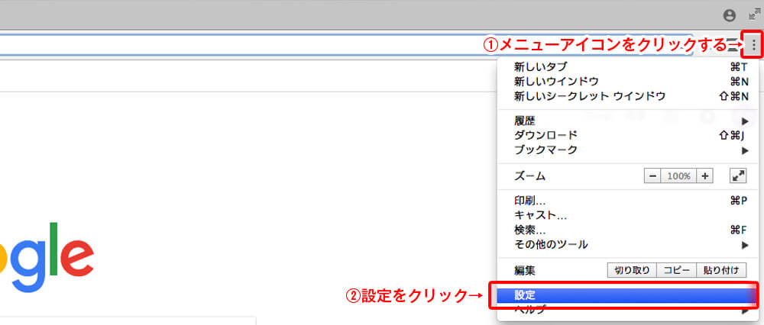Click the profile avatar icon in title bar

(x=730, y=15)
